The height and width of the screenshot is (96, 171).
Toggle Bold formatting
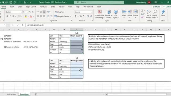coord(7,16)
